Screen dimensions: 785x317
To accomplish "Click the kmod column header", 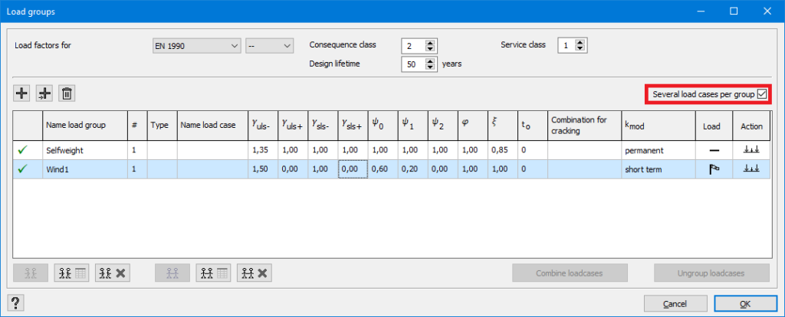I will (659, 126).
